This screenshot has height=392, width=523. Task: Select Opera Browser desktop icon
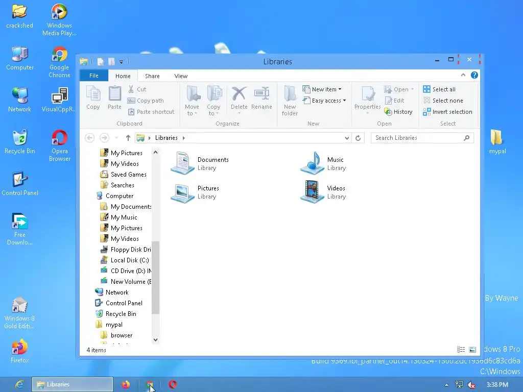click(x=59, y=145)
